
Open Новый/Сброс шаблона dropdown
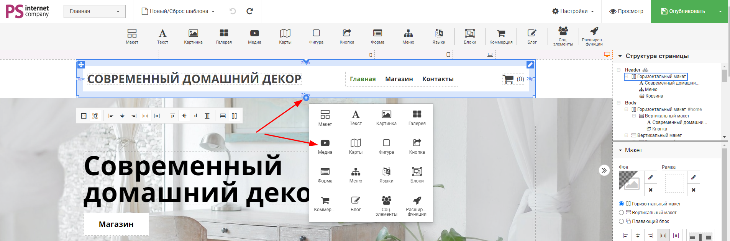coord(178,11)
